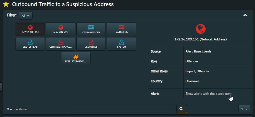Click the search magnifier button
255x117 pixels.
pos(181,109)
